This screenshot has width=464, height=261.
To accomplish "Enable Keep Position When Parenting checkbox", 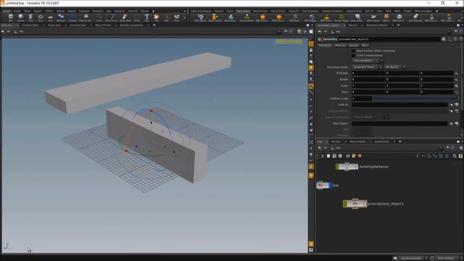I will pos(353,51).
